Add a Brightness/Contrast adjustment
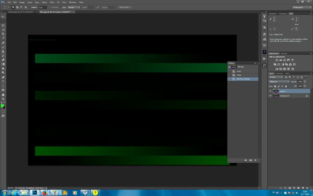Image resolution: width=313 pixels, height=196 pixels. click(x=277, y=60)
